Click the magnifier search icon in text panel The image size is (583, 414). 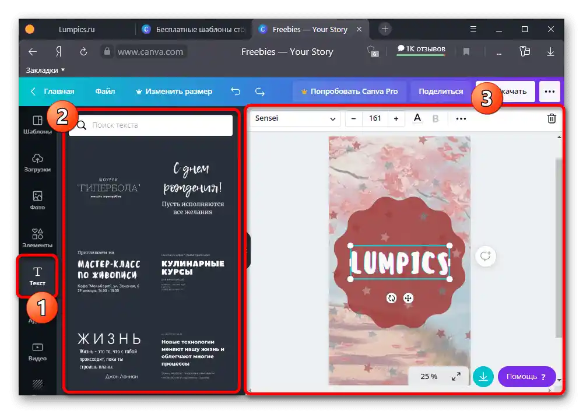[x=82, y=125]
